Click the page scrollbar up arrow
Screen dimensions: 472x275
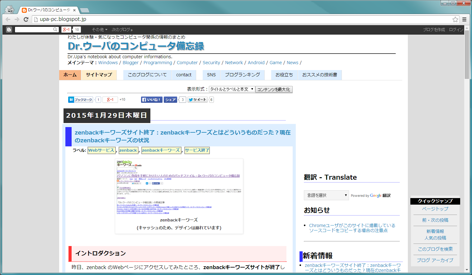point(467,28)
